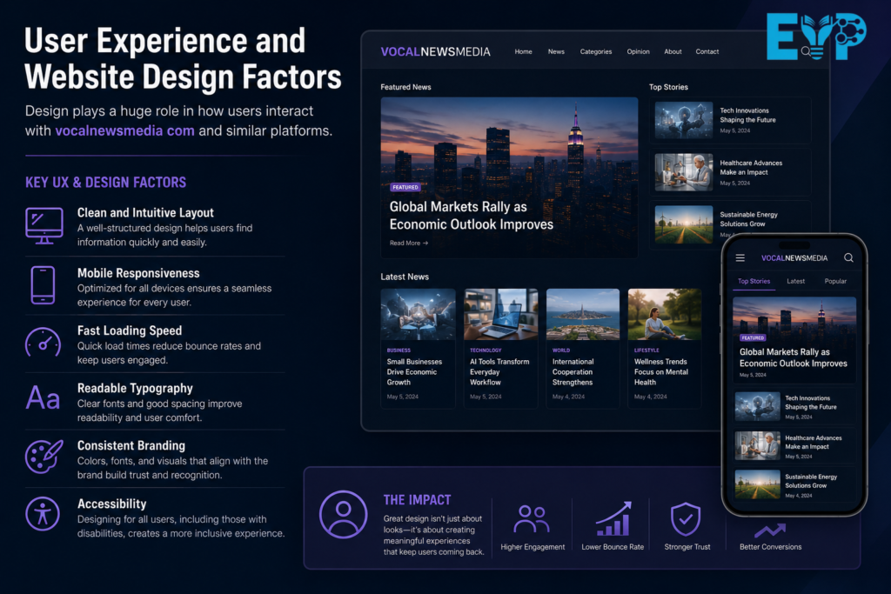Screen dimensions: 891x594
Task: Click the Higher Engagement label
Action: [x=533, y=547]
